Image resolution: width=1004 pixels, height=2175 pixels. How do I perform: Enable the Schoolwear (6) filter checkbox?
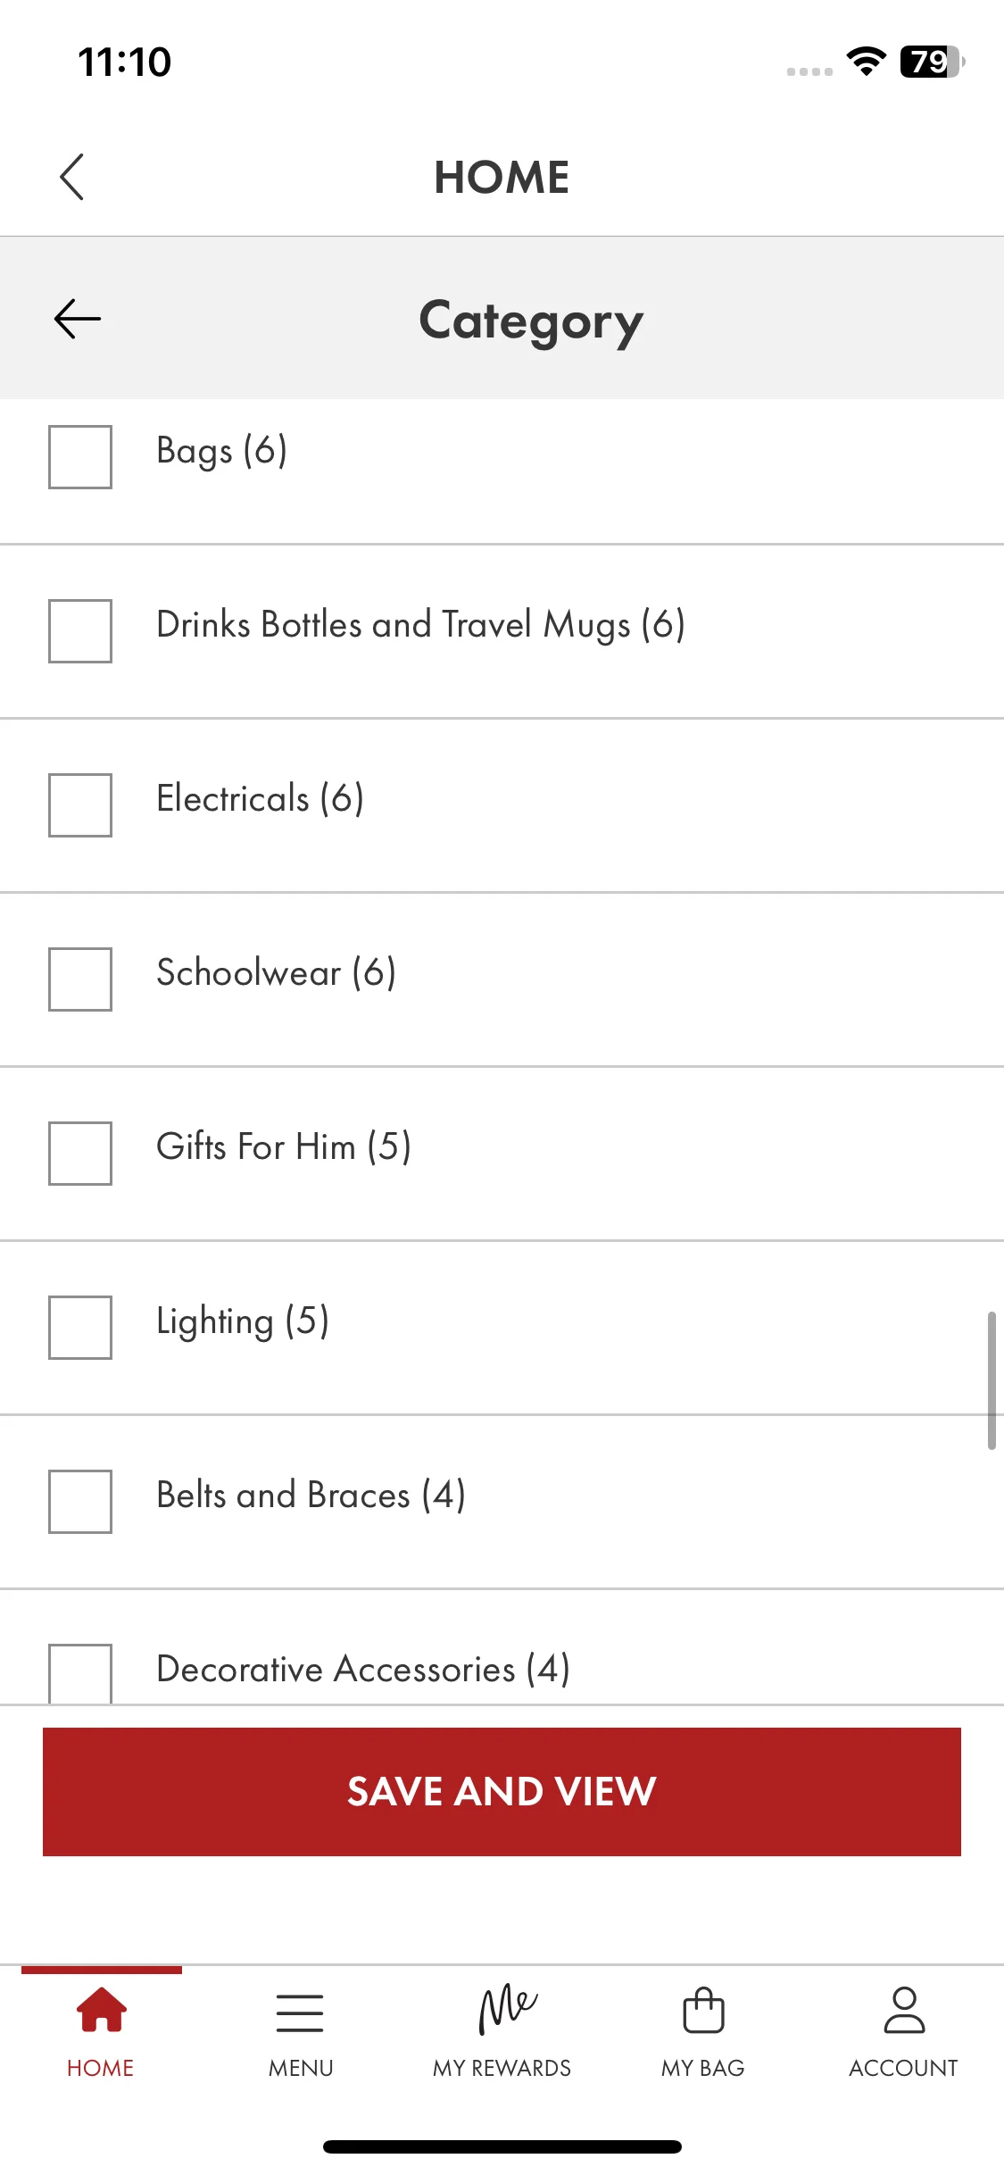(x=80, y=979)
